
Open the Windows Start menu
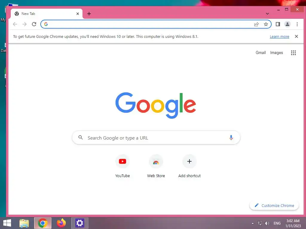[7, 223]
